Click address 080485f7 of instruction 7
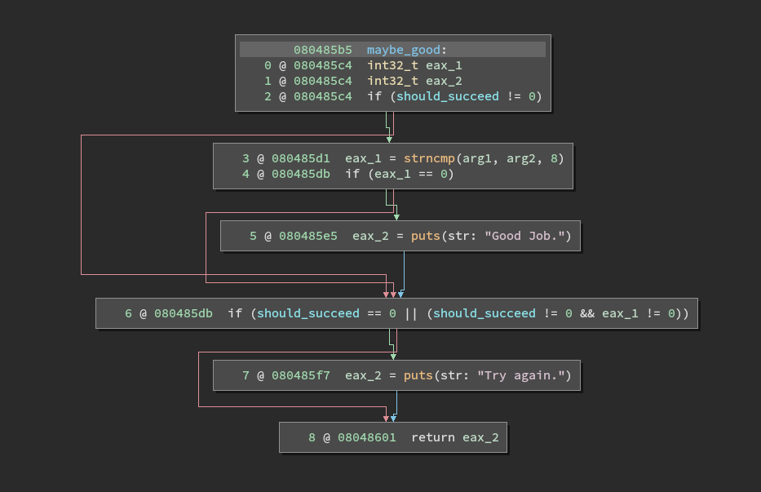 (301, 376)
